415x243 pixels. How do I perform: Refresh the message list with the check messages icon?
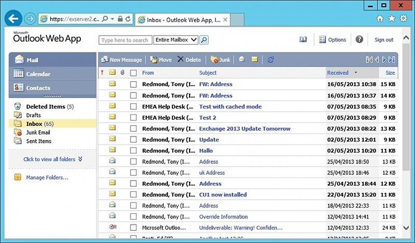(x=271, y=60)
